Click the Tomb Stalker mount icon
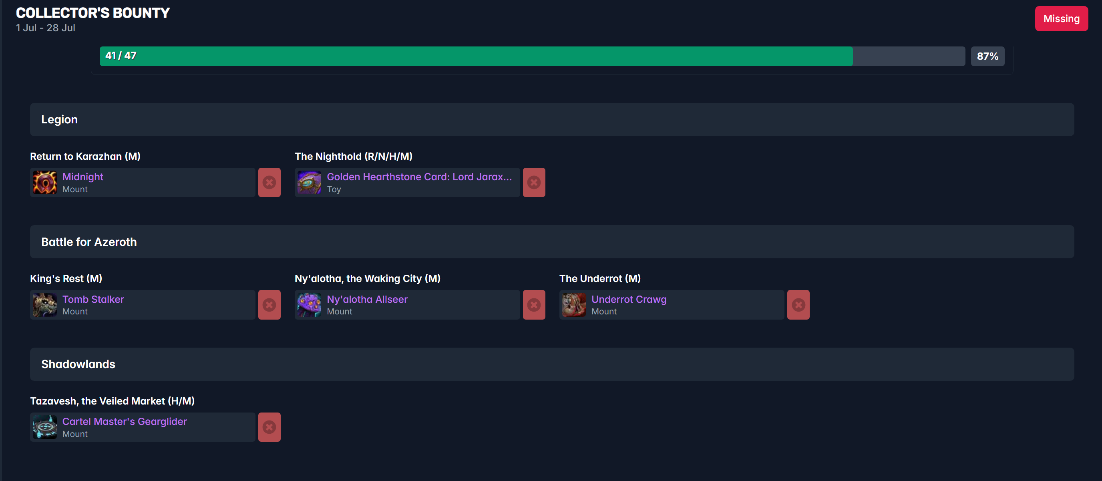The height and width of the screenshot is (481, 1102). point(44,305)
